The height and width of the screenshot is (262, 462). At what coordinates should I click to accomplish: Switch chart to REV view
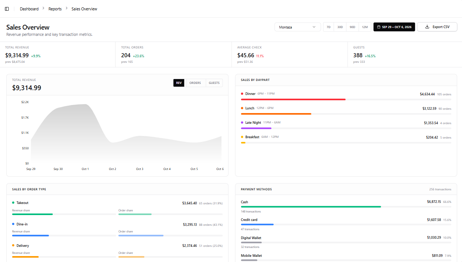(179, 83)
